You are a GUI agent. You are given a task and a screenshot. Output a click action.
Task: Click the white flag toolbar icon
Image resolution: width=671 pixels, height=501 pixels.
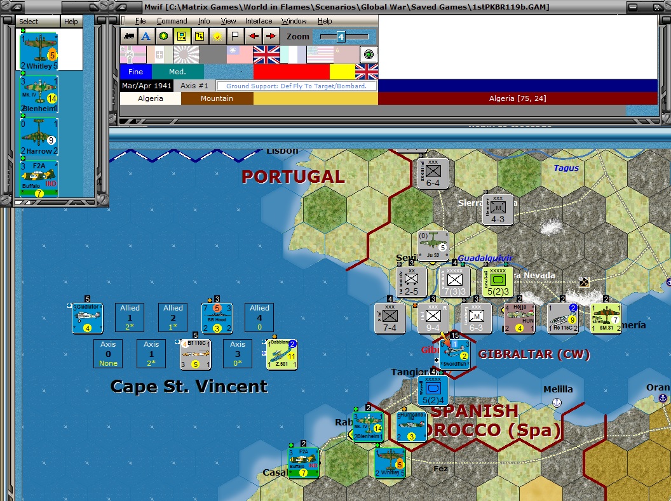coord(235,36)
